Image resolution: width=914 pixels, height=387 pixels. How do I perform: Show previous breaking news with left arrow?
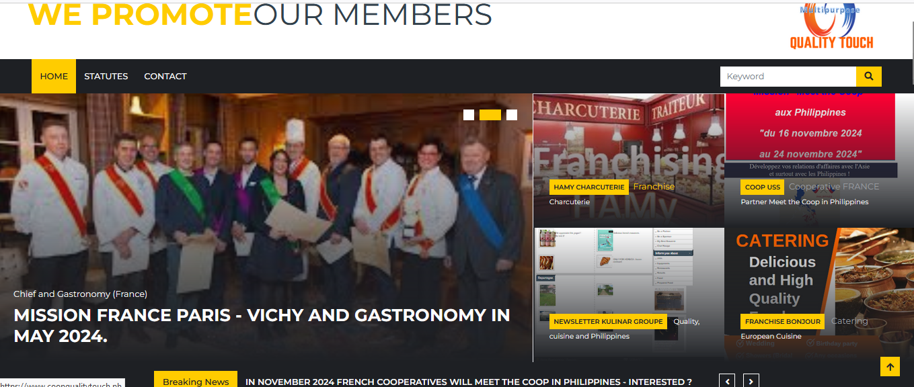[727, 382]
